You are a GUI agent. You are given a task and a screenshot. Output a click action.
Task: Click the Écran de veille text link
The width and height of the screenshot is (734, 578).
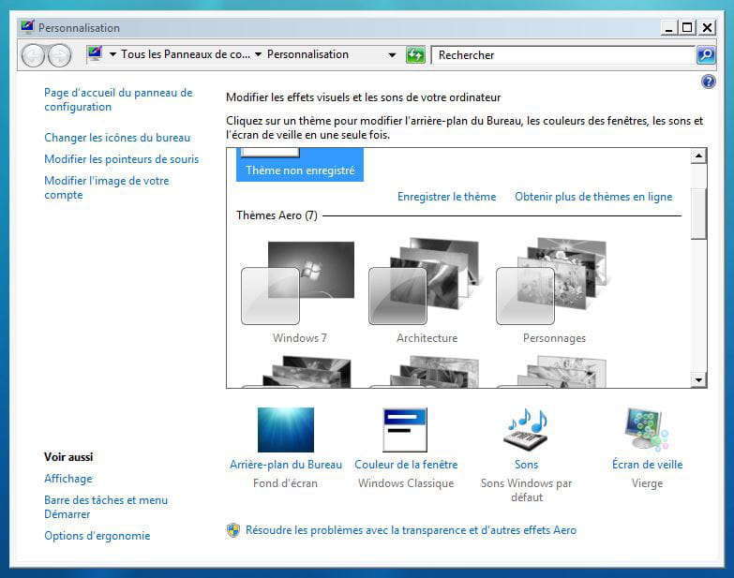pyautogui.click(x=647, y=465)
